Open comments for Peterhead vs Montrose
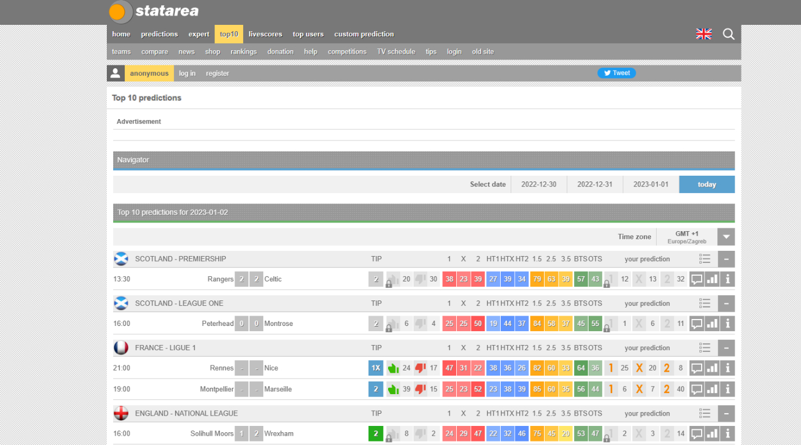The width and height of the screenshot is (801, 445). click(x=697, y=324)
